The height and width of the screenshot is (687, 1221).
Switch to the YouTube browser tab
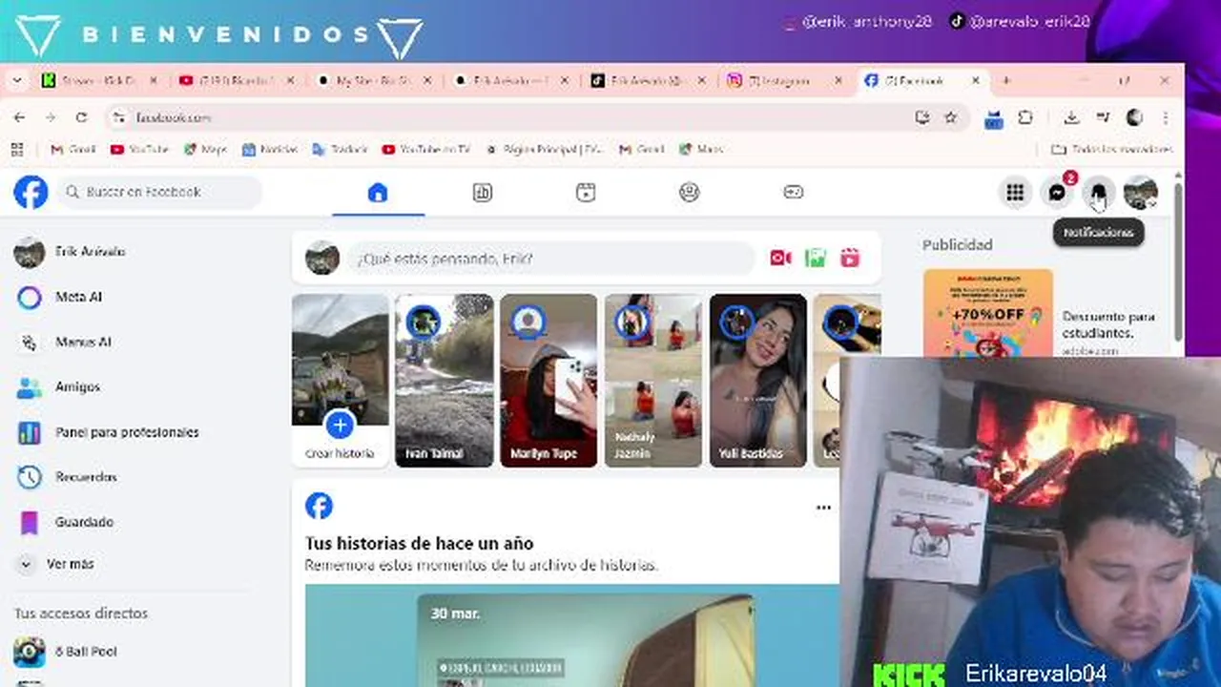[x=237, y=81]
